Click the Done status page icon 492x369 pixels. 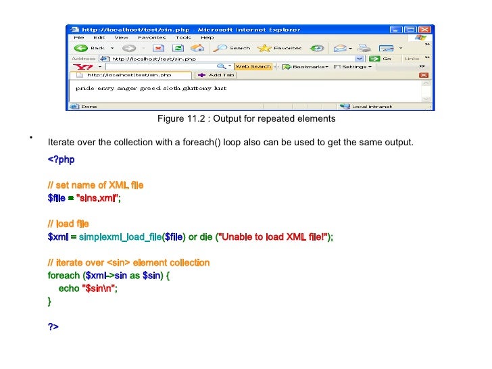74,106
